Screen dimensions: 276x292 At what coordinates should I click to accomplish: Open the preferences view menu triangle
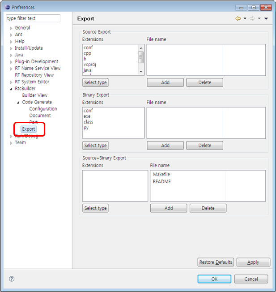click(x=266, y=18)
